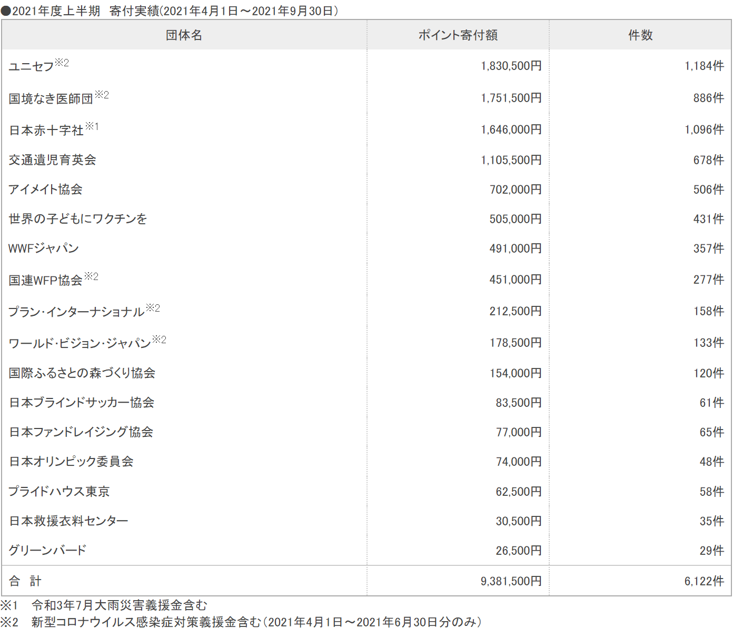Click the 30,500円 donation amount
Viewport: 733px width, 628px height.
(519, 521)
